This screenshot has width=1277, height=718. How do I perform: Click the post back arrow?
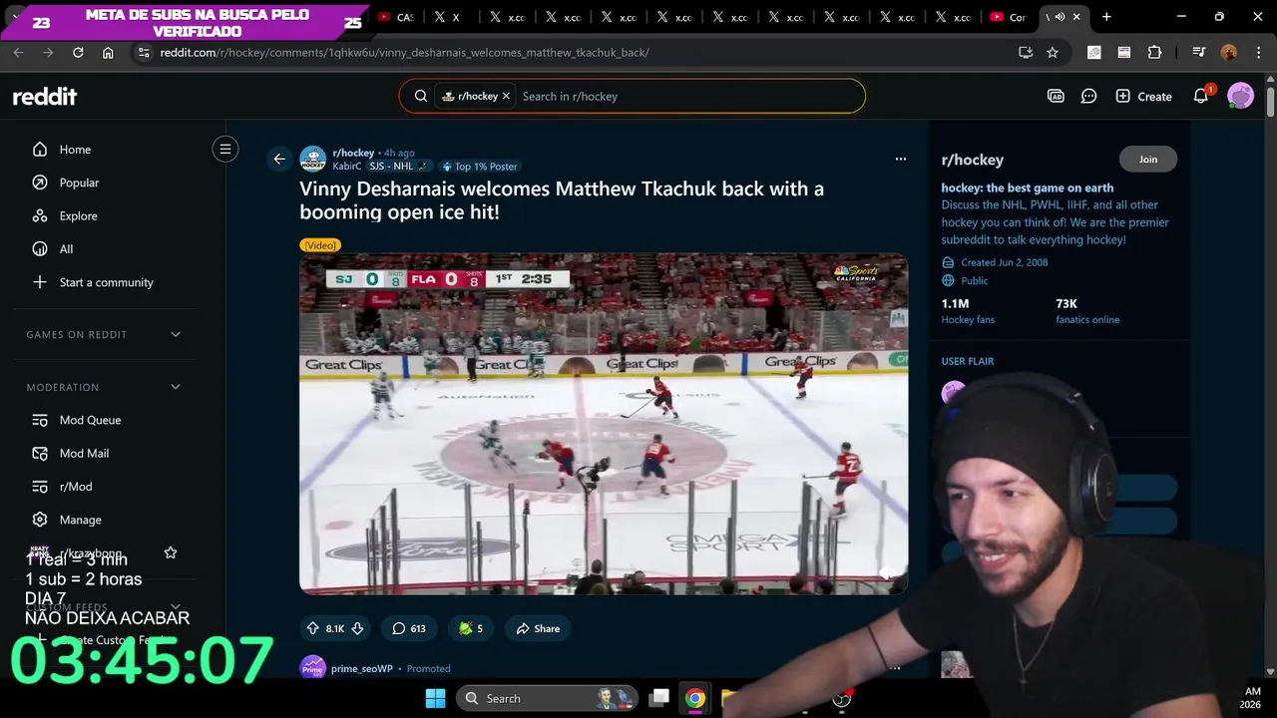click(x=279, y=159)
